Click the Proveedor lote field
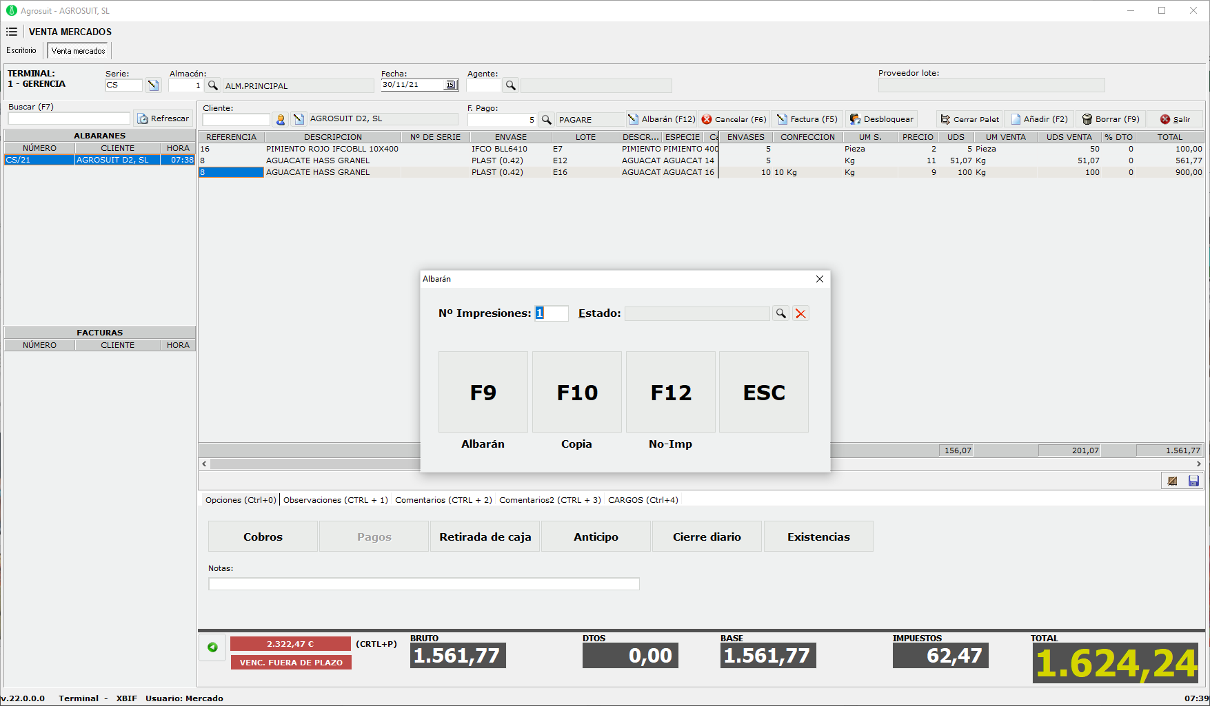1210x706 pixels. coord(991,85)
